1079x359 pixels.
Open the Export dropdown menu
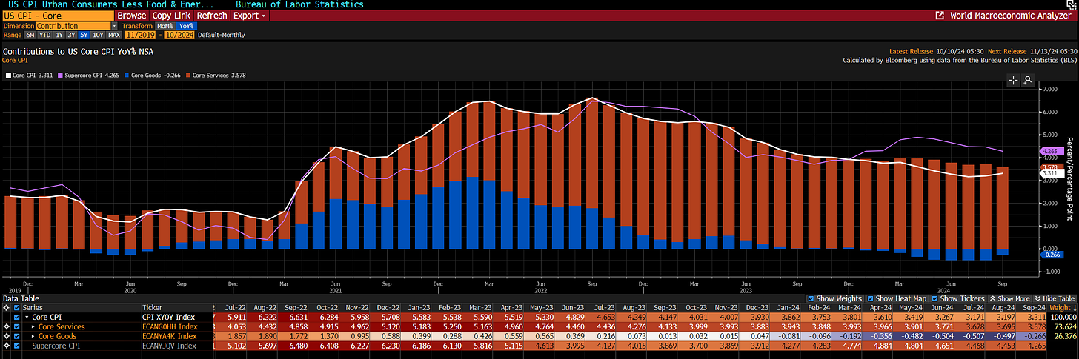pos(249,16)
